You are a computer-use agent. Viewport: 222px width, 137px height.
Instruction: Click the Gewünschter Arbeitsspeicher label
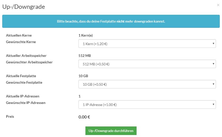[x=29, y=62]
